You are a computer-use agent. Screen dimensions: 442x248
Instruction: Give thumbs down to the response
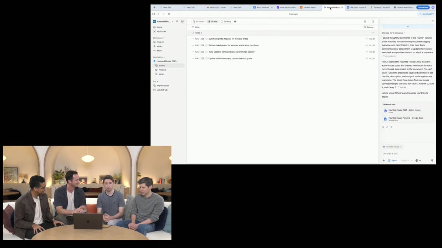point(391,127)
